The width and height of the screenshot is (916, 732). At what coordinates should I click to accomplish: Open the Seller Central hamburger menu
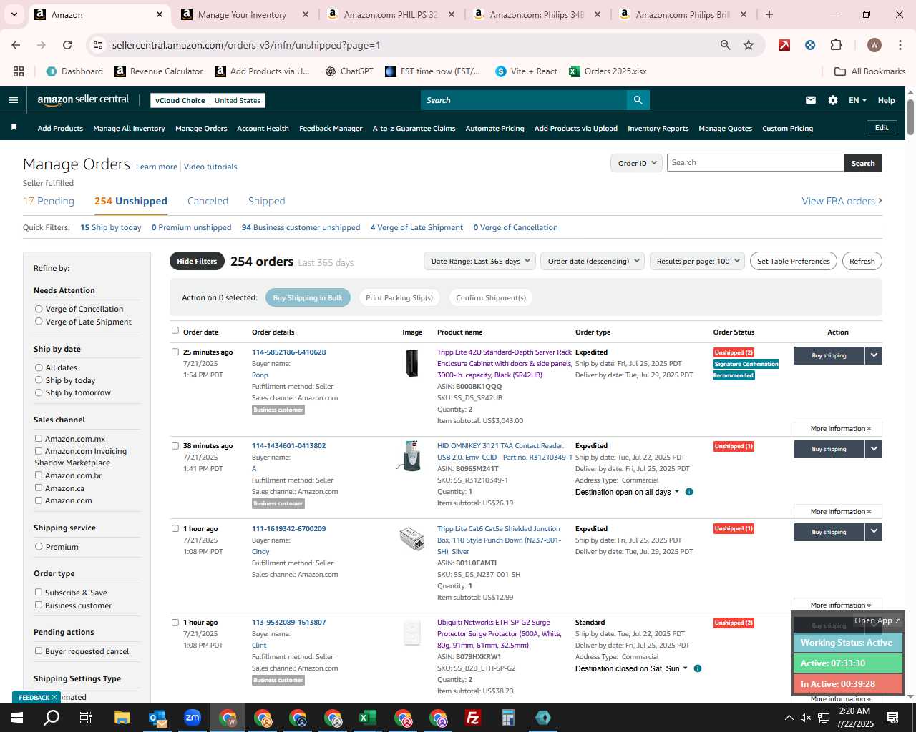(13, 100)
